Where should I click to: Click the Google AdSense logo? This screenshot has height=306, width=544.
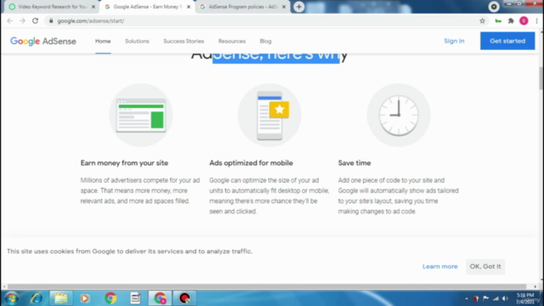[43, 41]
